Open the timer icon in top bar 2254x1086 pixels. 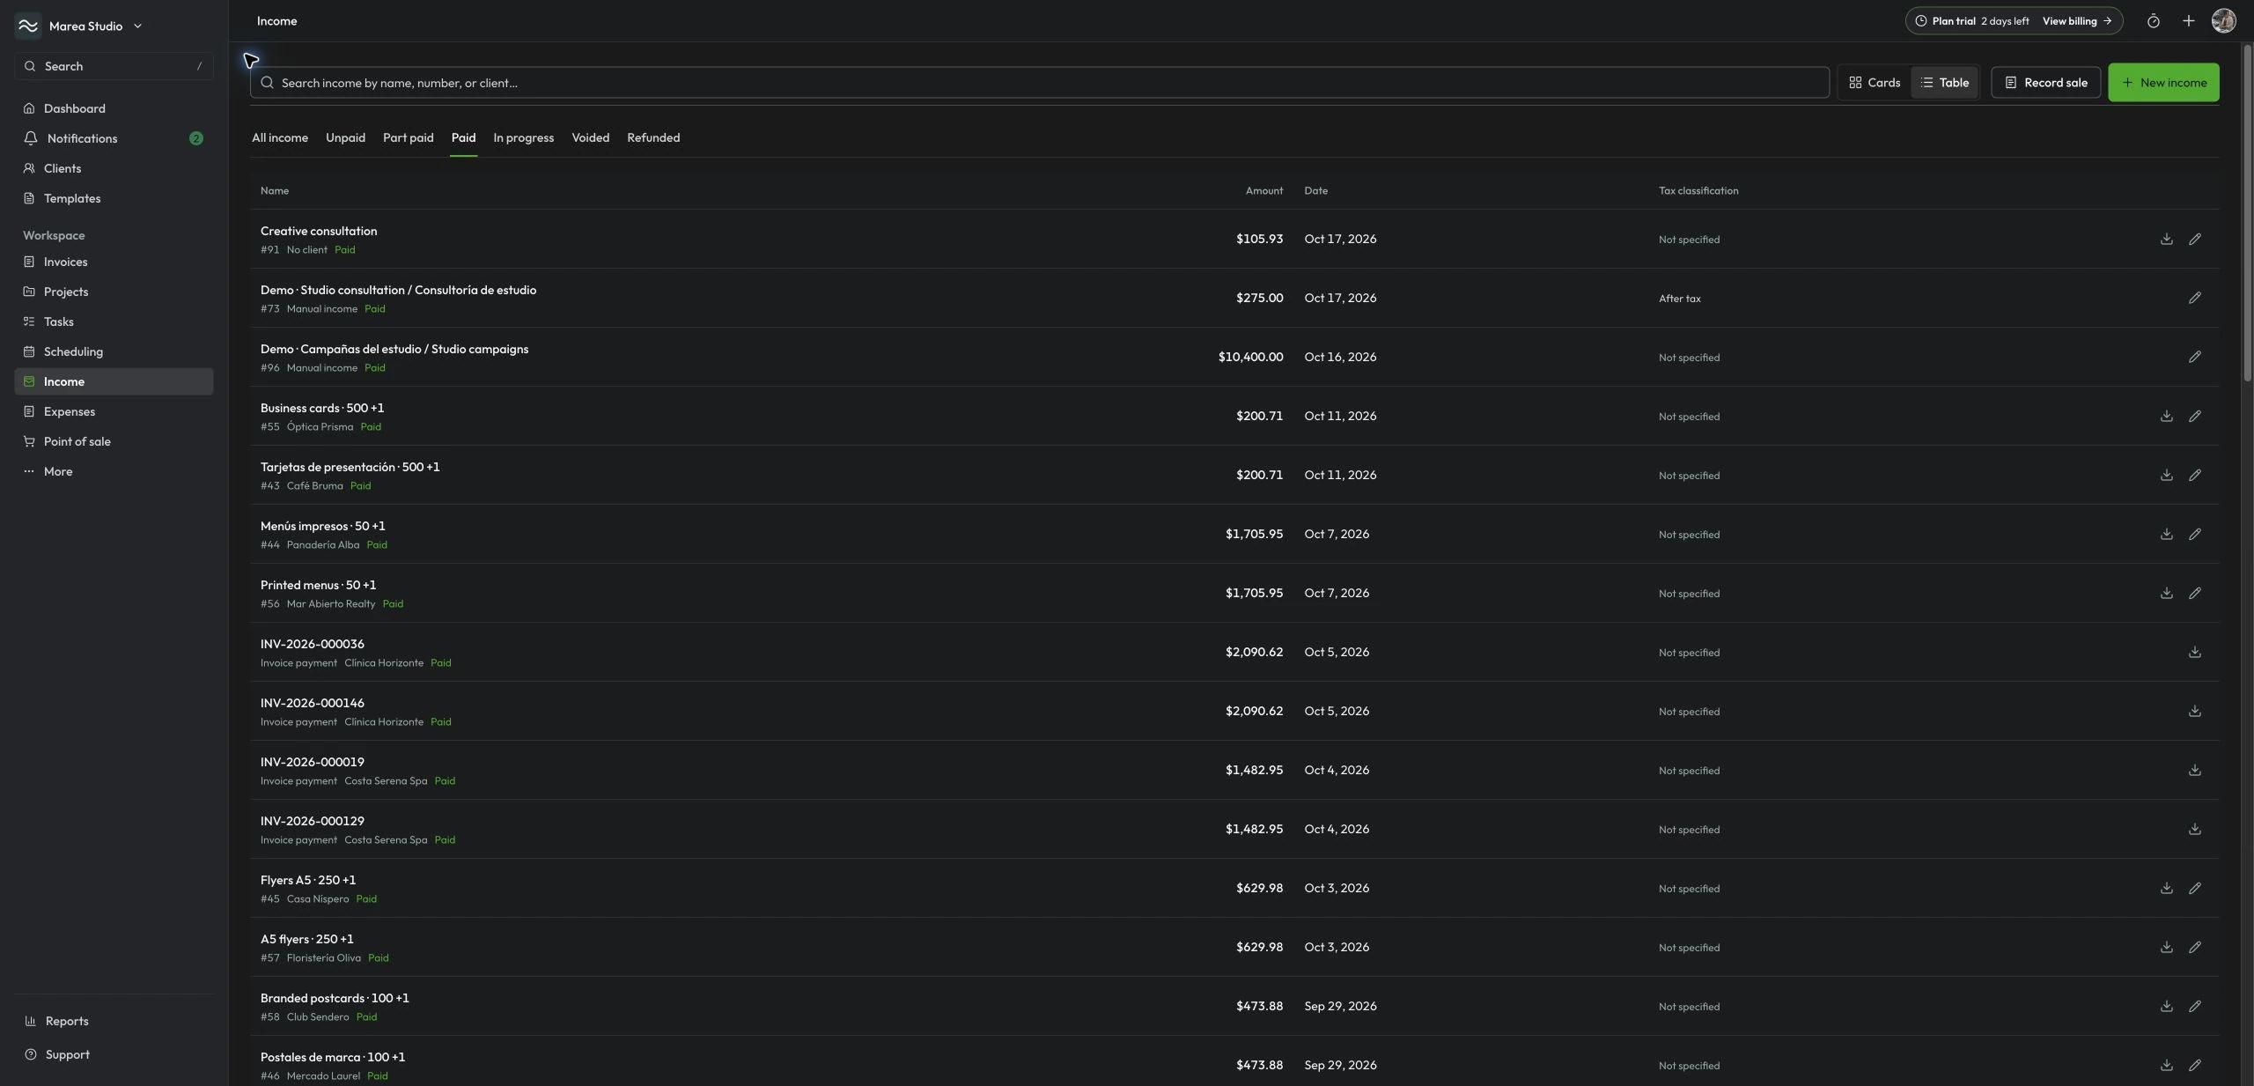[x=2153, y=21]
